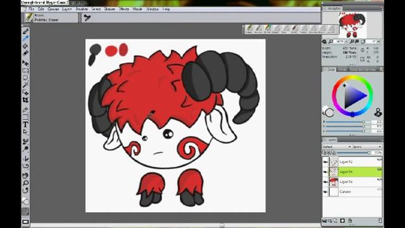Open the Navigator rotation angle dropdown
Viewport: 405px width, 228px height.
378,41
